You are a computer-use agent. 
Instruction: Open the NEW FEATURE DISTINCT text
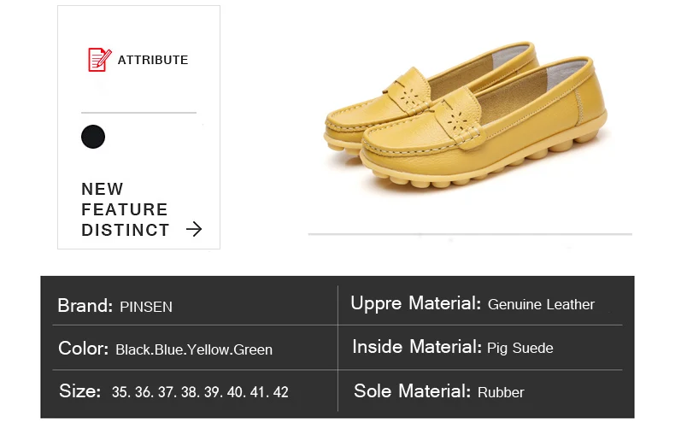(x=125, y=209)
